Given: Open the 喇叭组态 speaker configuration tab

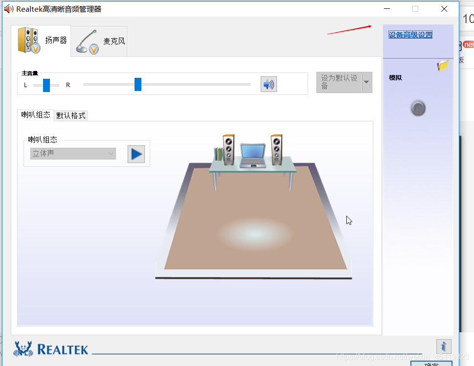Looking at the screenshot, I should click(x=36, y=115).
